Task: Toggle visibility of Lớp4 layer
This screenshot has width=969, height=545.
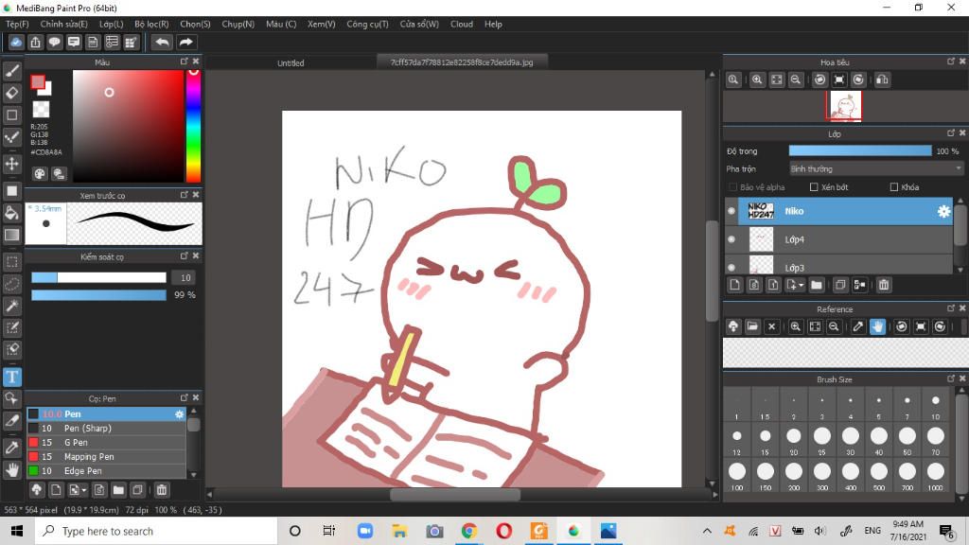Action: [731, 239]
